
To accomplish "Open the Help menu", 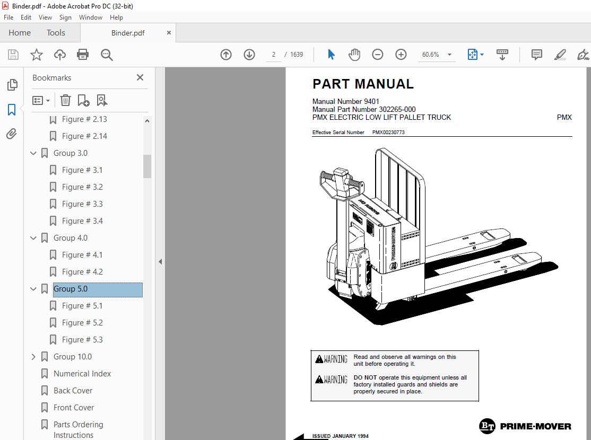I will point(116,17).
